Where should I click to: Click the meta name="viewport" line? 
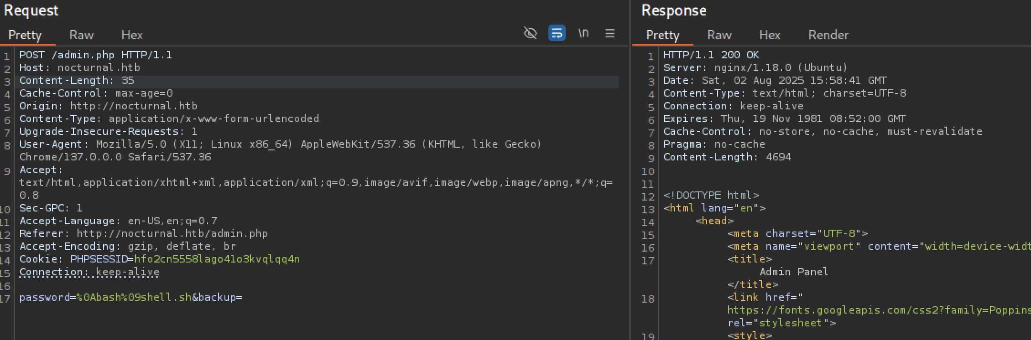point(879,247)
